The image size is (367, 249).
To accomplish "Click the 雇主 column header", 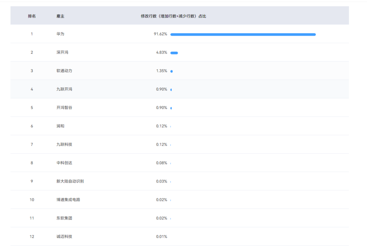I will pos(60,16).
